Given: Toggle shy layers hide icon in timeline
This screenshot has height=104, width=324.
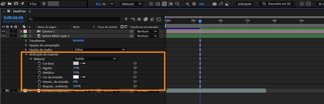Looking at the screenshot, I should tap(139, 19).
